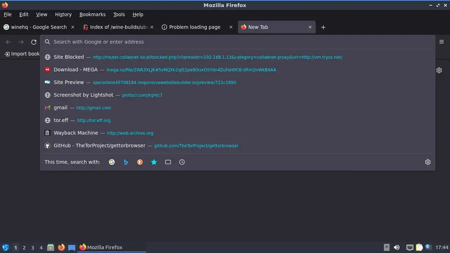The height and width of the screenshot is (253, 450).
Task: Open the clipboard manager tray icon
Action: tap(419, 247)
